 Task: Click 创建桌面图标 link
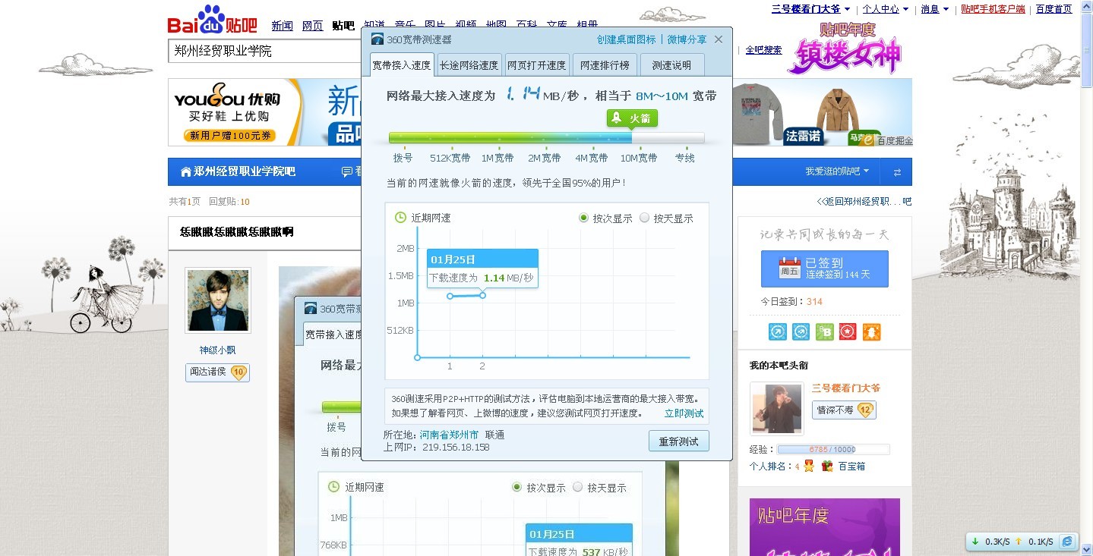627,39
